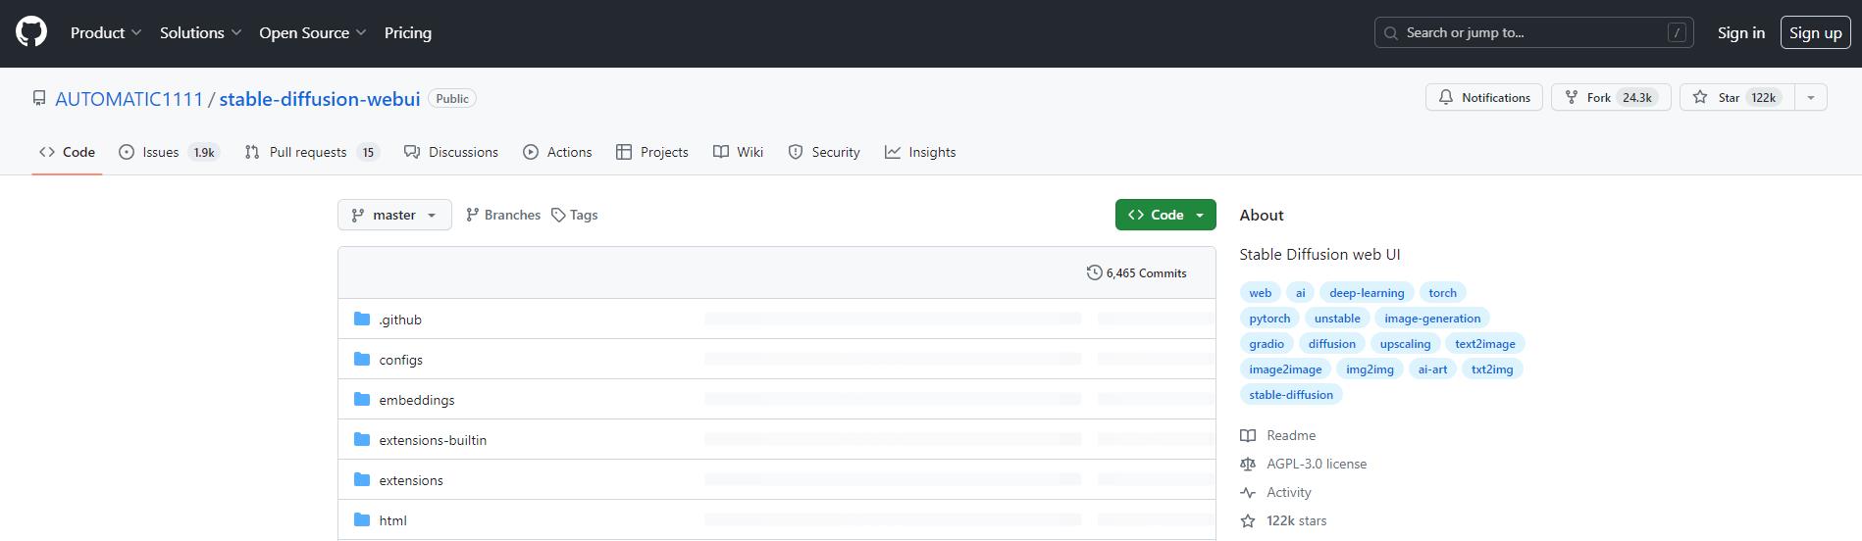Star the stable-diffusion-webui repository

point(1736,98)
